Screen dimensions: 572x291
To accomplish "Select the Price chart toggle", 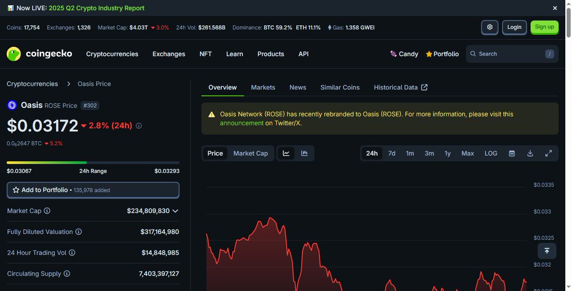I will 215,154.
